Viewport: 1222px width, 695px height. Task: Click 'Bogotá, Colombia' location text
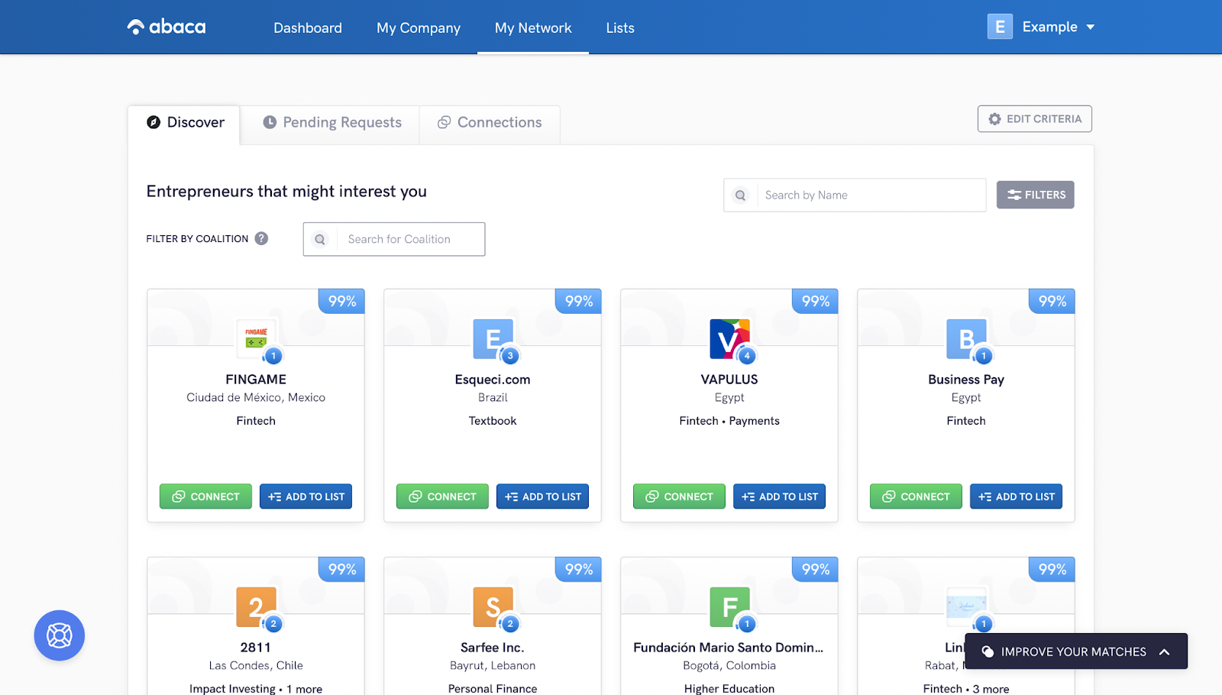[729, 665]
